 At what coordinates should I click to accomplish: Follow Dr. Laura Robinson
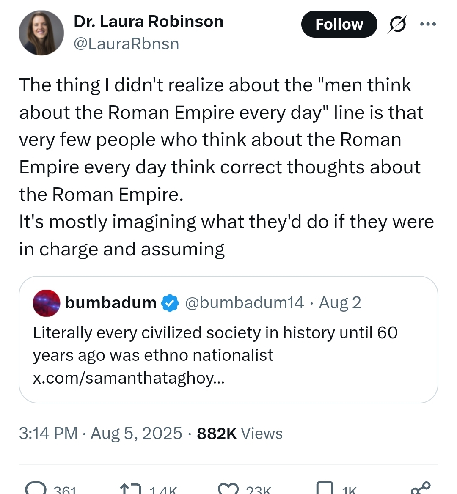click(339, 24)
